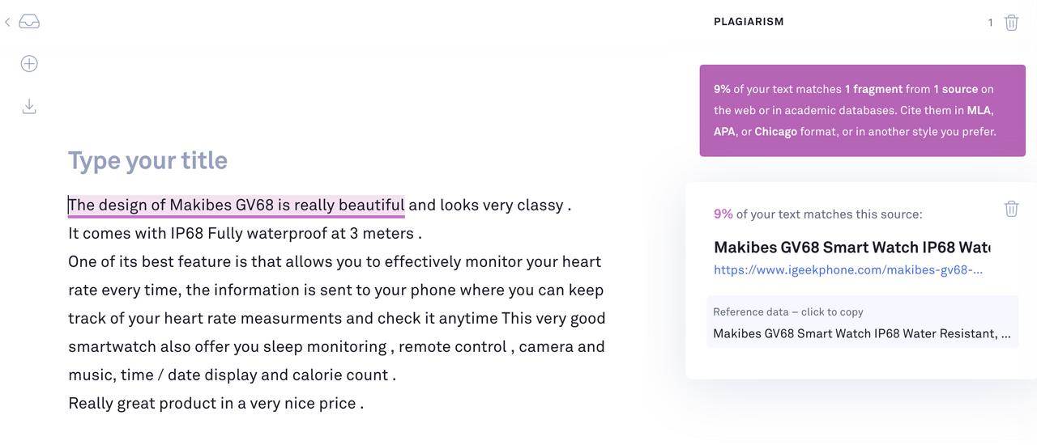The width and height of the screenshot is (1037, 445).
Task: Open the igeekphone.com source URL
Action: (x=848, y=270)
